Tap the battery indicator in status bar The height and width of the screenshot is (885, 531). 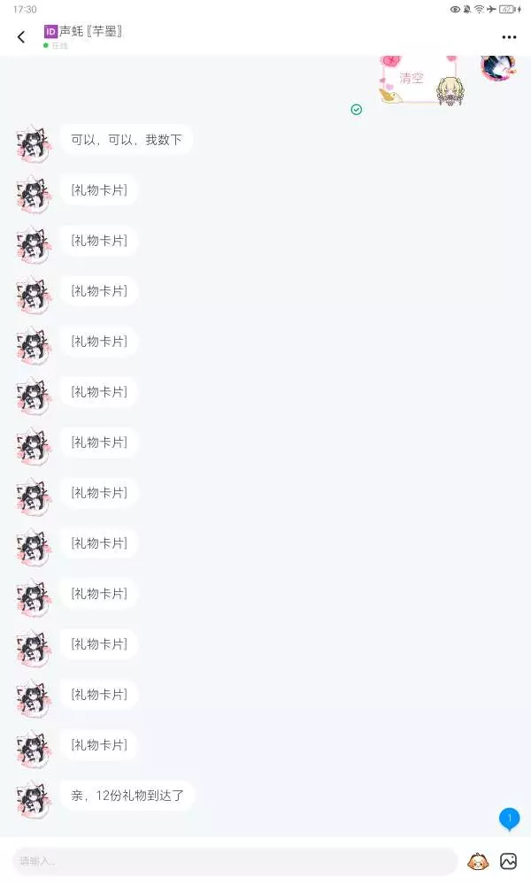508,9
